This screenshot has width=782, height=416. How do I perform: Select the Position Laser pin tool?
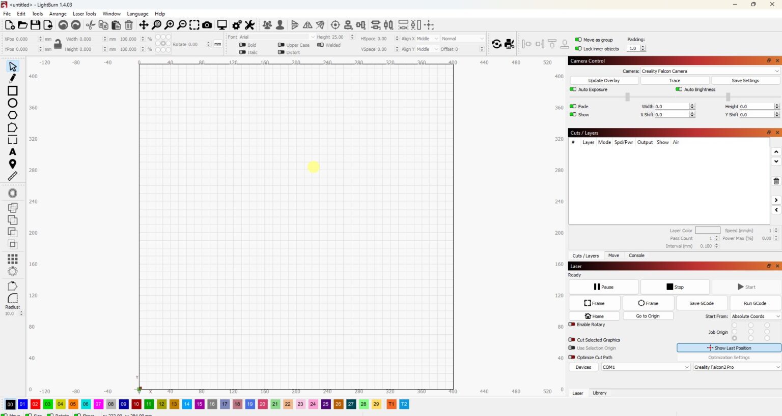(12, 164)
